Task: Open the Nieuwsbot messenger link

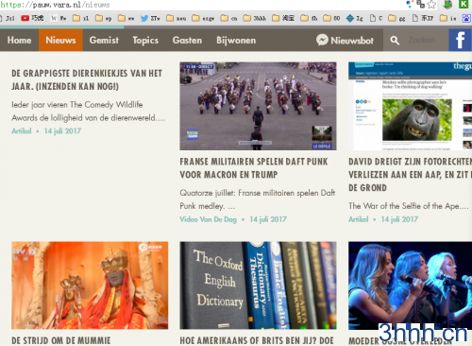Action: [345, 40]
